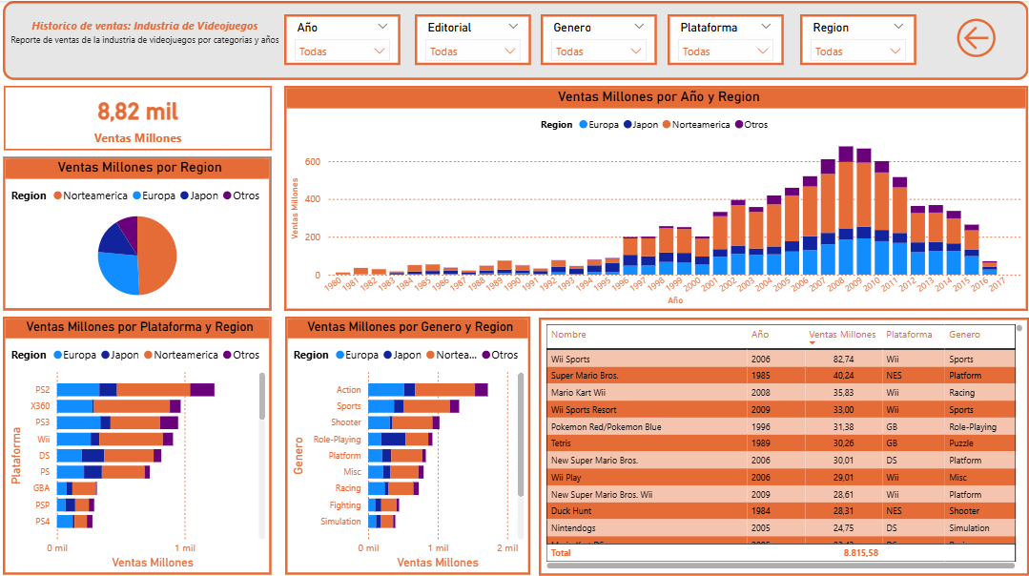Sort table by Nombre column header

click(568, 335)
